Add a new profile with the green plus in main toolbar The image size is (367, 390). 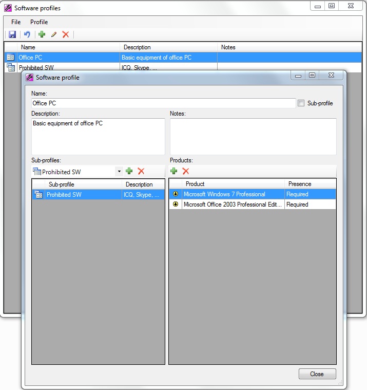pyautogui.click(x=42, y=34)
